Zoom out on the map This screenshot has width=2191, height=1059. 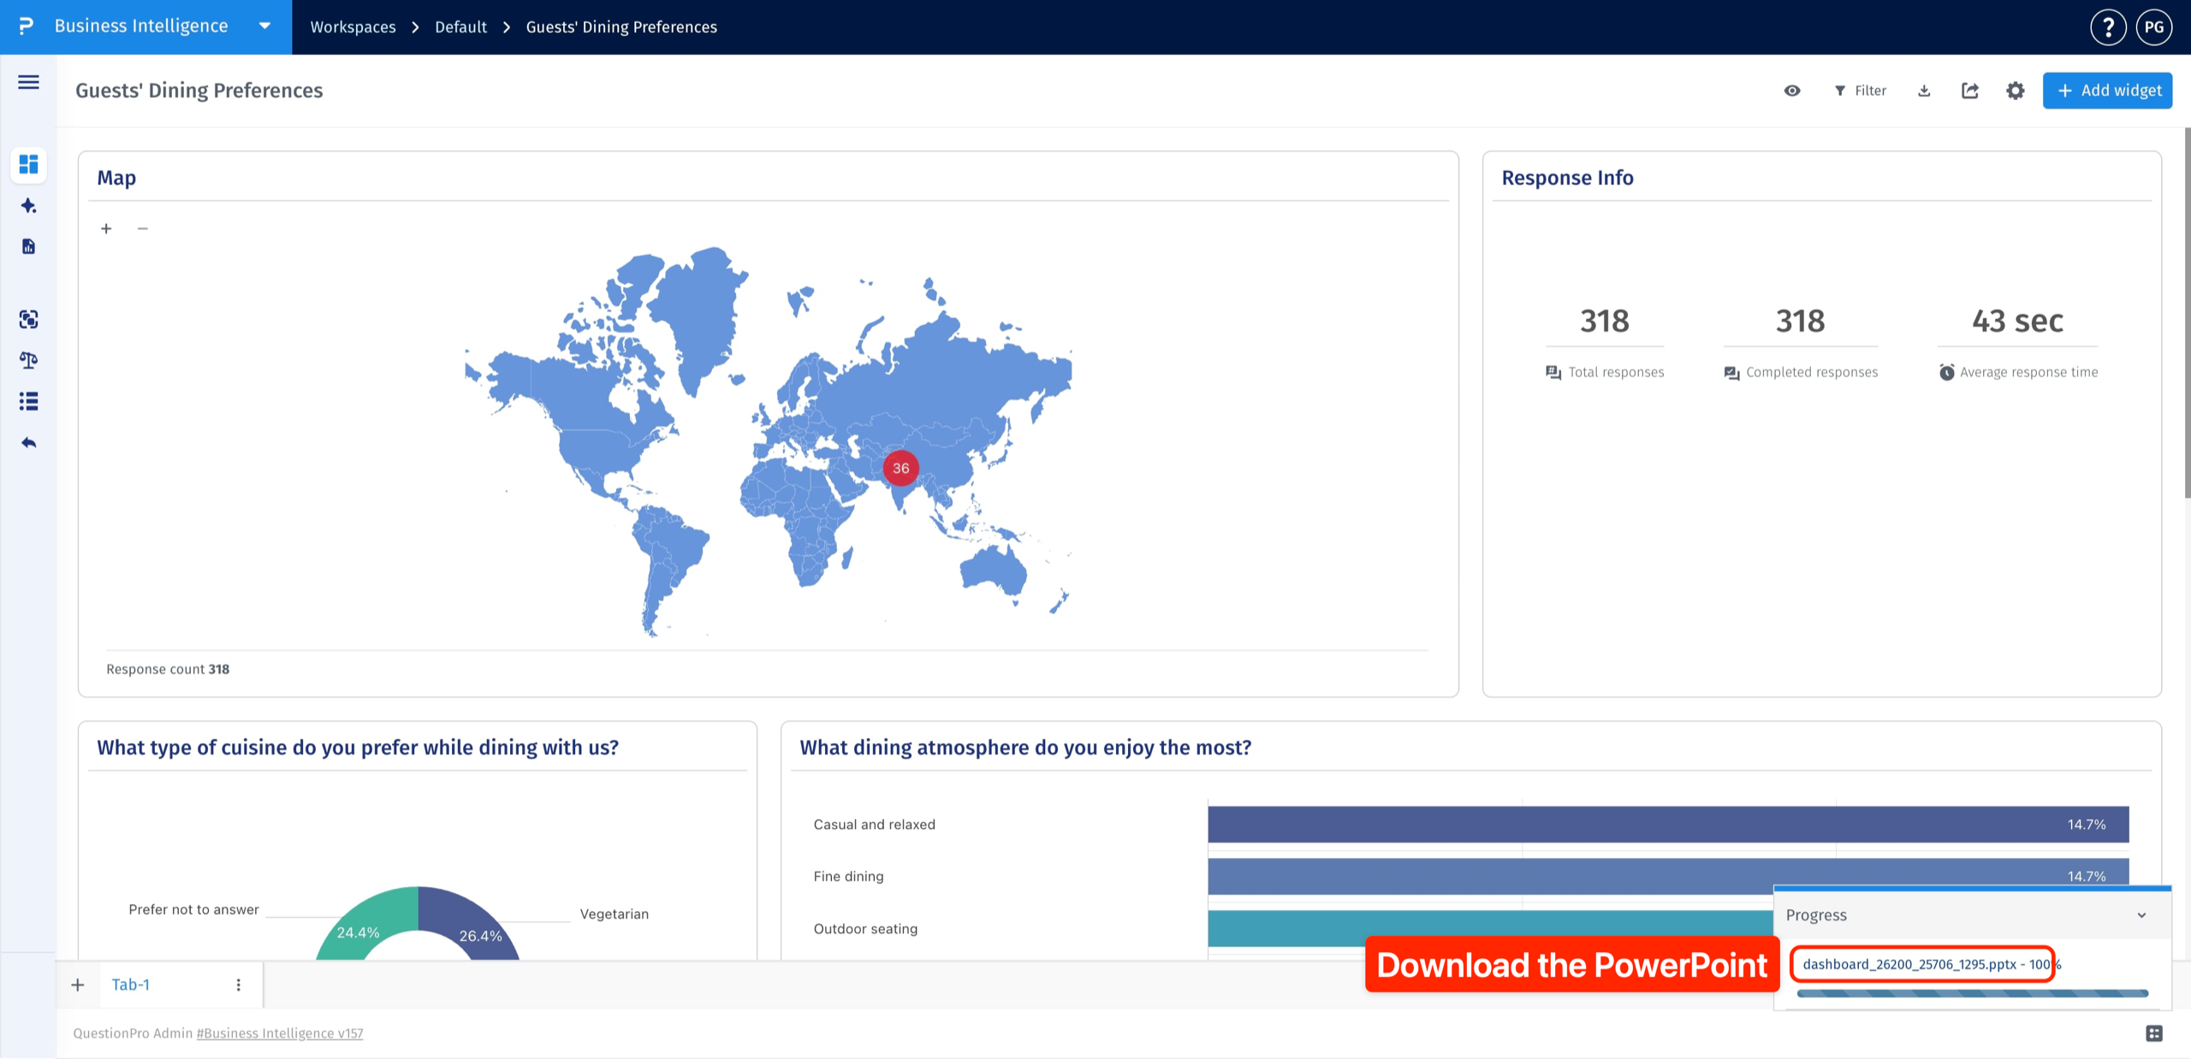click(143, 228)
